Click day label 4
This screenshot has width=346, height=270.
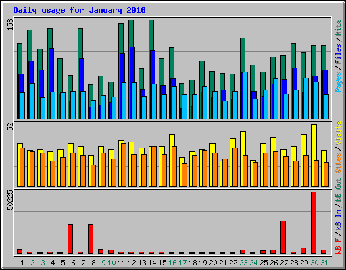[x=53, y=263]
